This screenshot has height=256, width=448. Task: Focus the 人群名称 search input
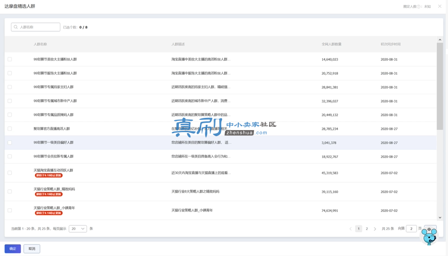[x=36, y=27]
